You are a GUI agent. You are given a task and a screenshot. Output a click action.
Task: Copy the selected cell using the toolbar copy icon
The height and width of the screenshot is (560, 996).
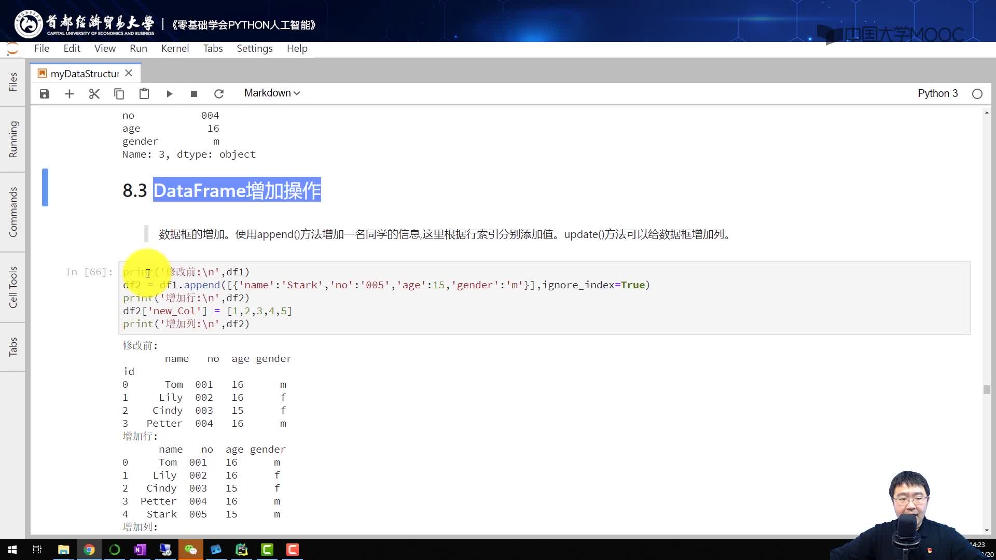[119, 94]
